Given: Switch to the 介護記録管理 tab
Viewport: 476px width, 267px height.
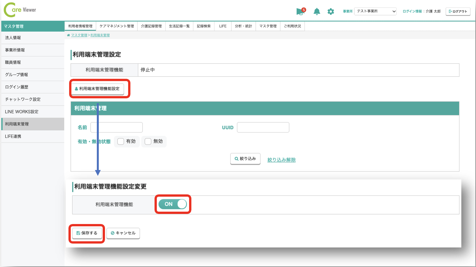Looking at the screenshot, I should [x=151, y=26].
